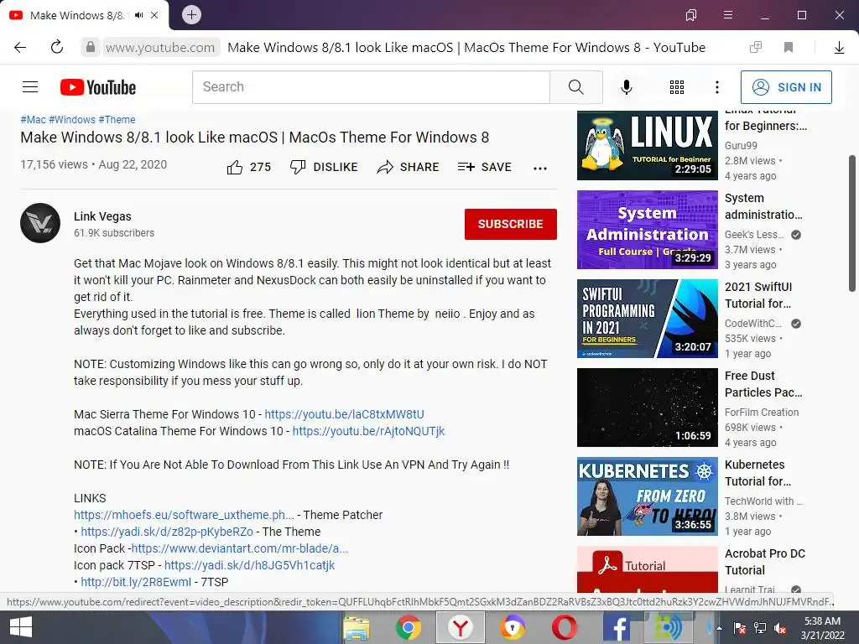Open Kubernetes From Zero thumbnail

click(x=648, y=496)
